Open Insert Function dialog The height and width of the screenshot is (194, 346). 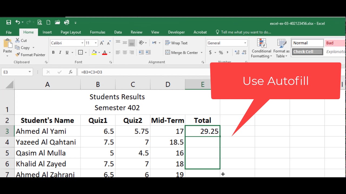[x=71, y=72]
